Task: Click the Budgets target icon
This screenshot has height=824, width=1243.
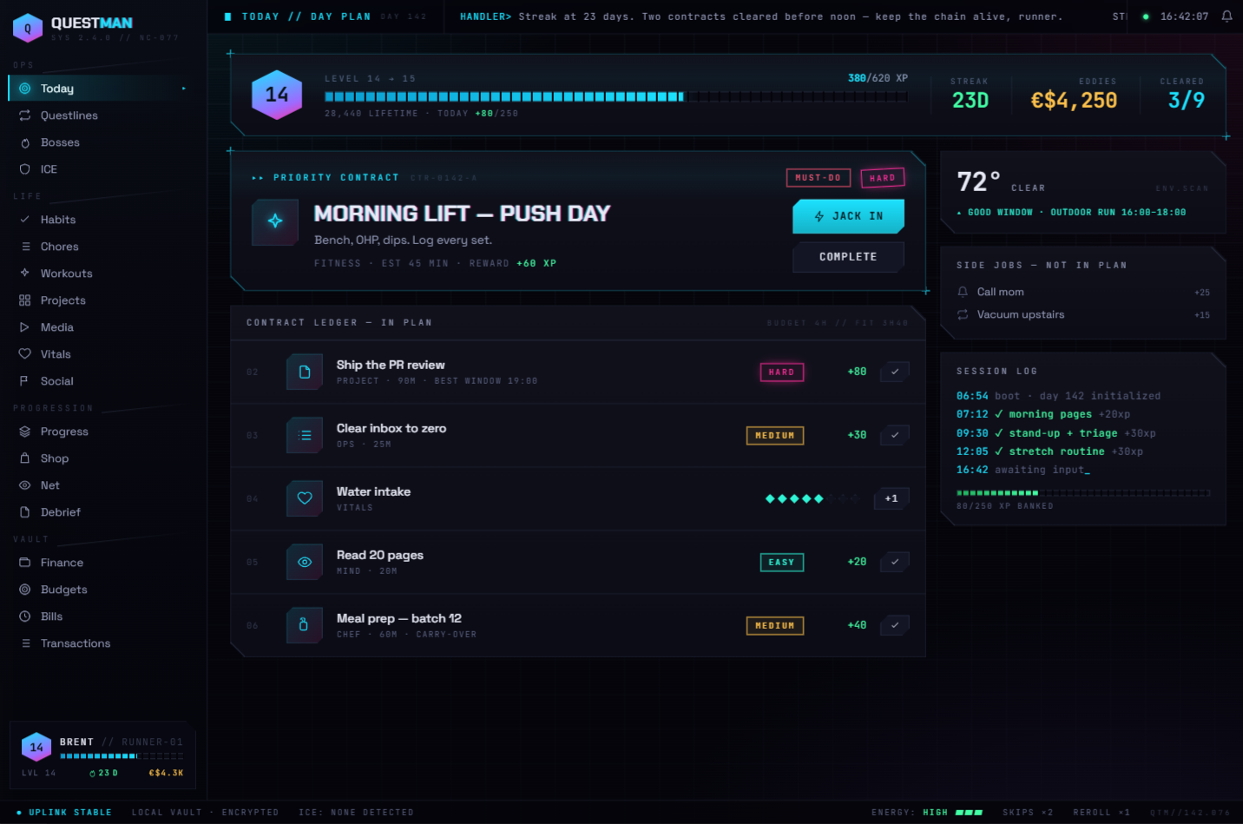Action: [x=25, y=590]
